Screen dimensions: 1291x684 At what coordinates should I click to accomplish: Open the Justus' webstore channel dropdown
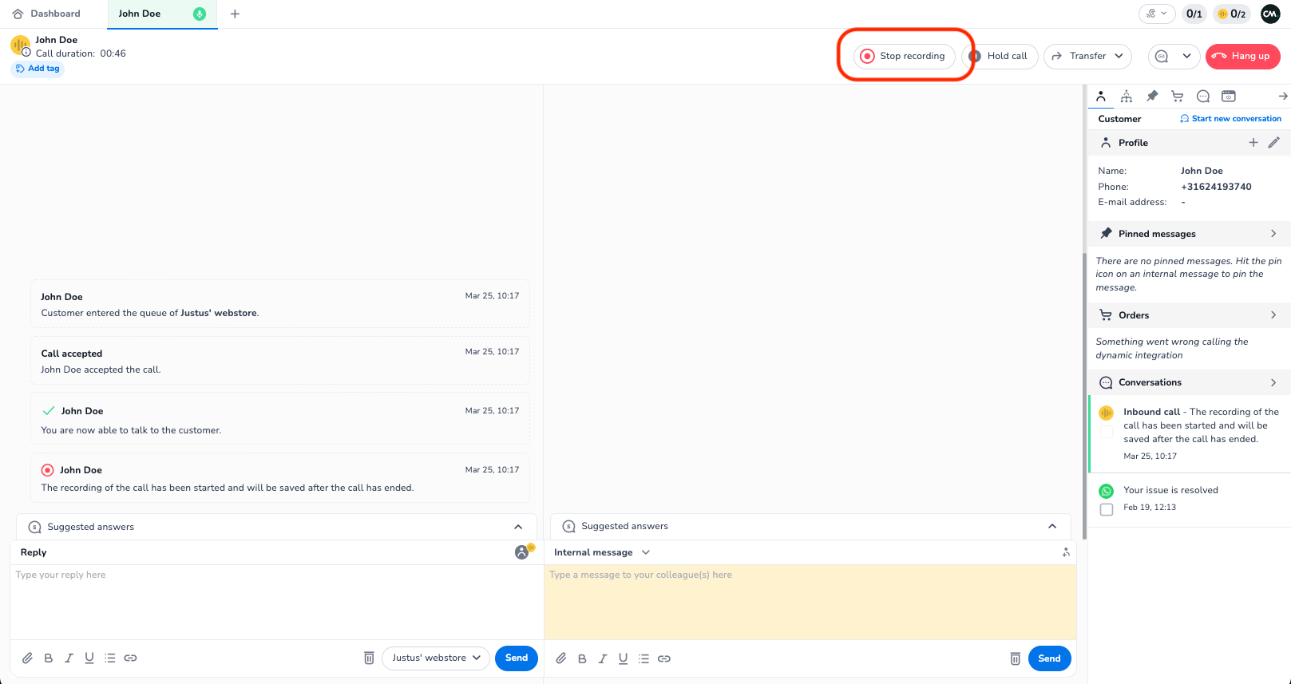[x=436, y=658]
